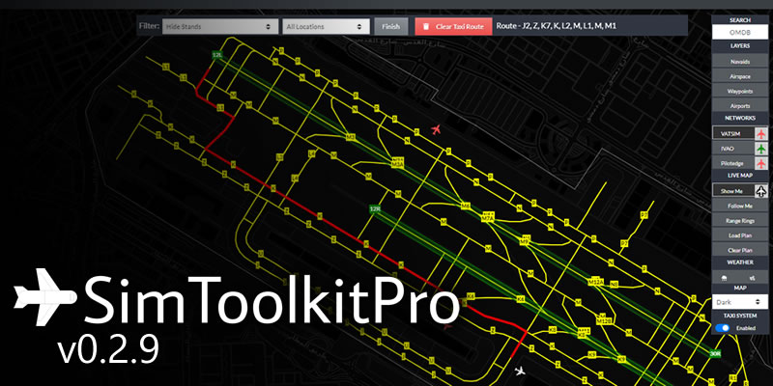Click the taxi Route text listing J2, Z, K7
The image size is (773, 386).
pos(557,26)
